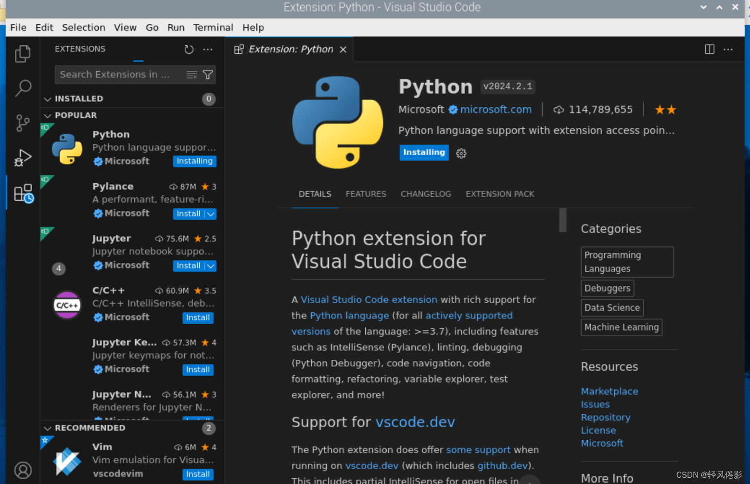This screenshot has height=484, width=750.
Task: Split the editor to the right
Action: point(709,49)
